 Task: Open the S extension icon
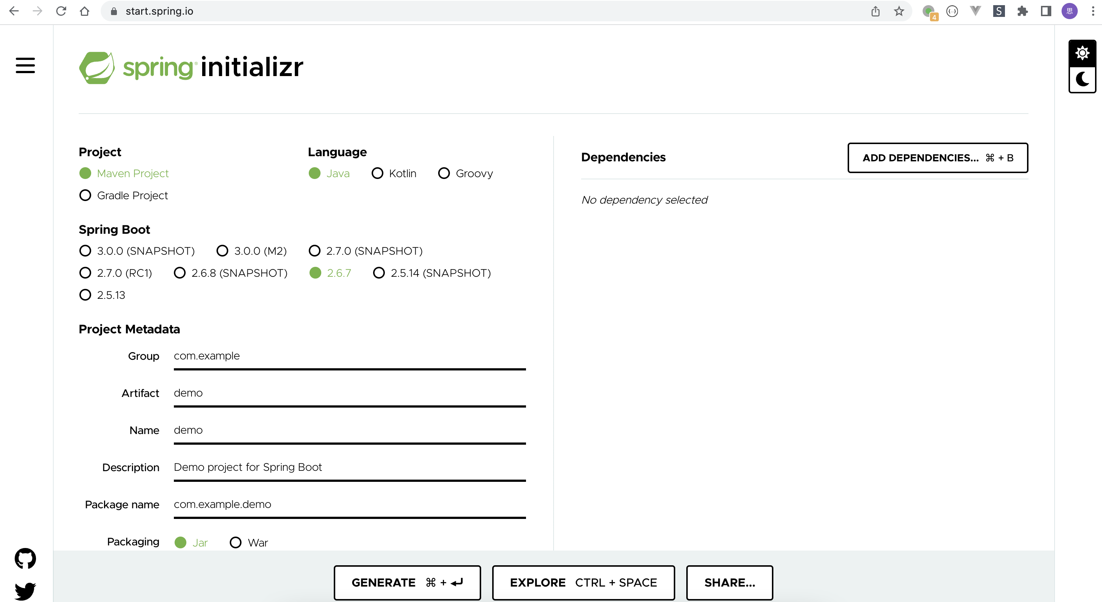(999, 11)
